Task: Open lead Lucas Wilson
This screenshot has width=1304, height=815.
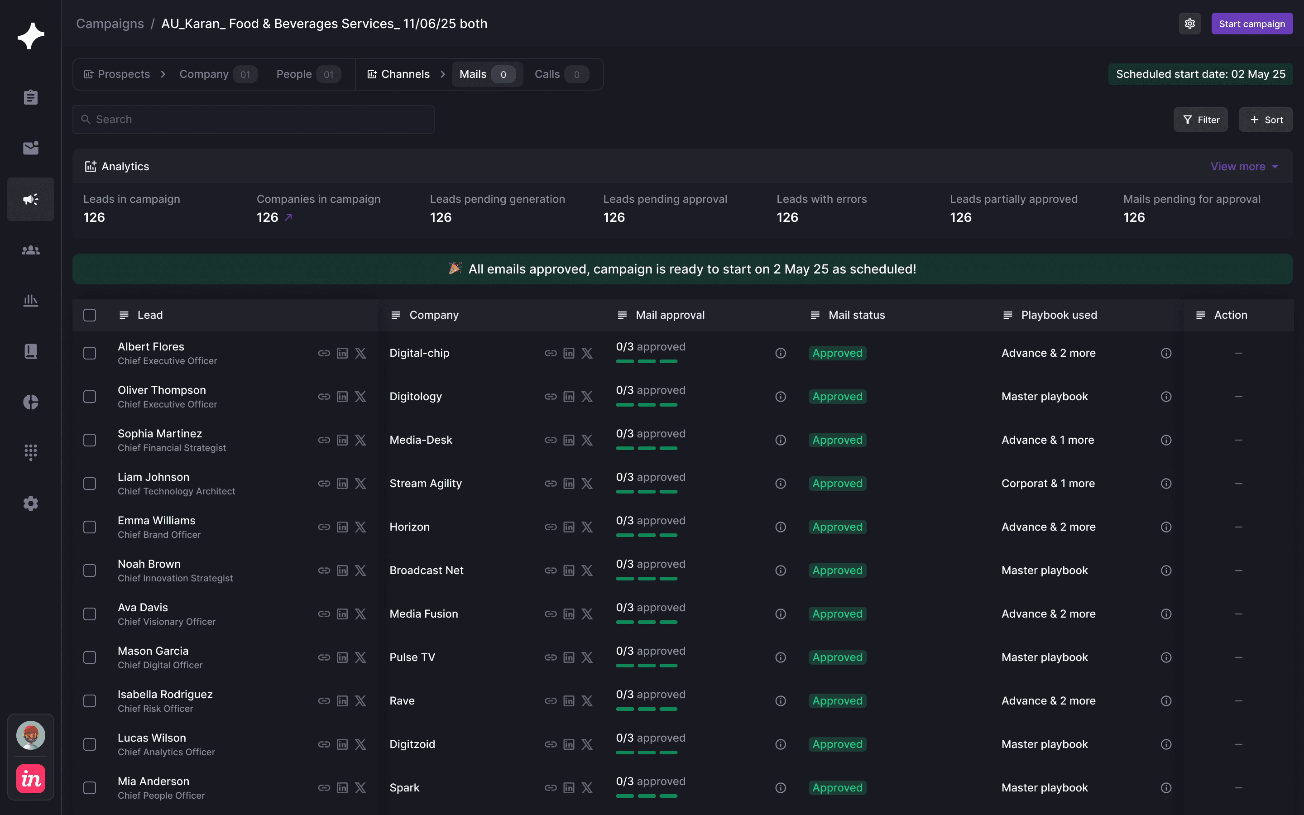Action: 152,738
